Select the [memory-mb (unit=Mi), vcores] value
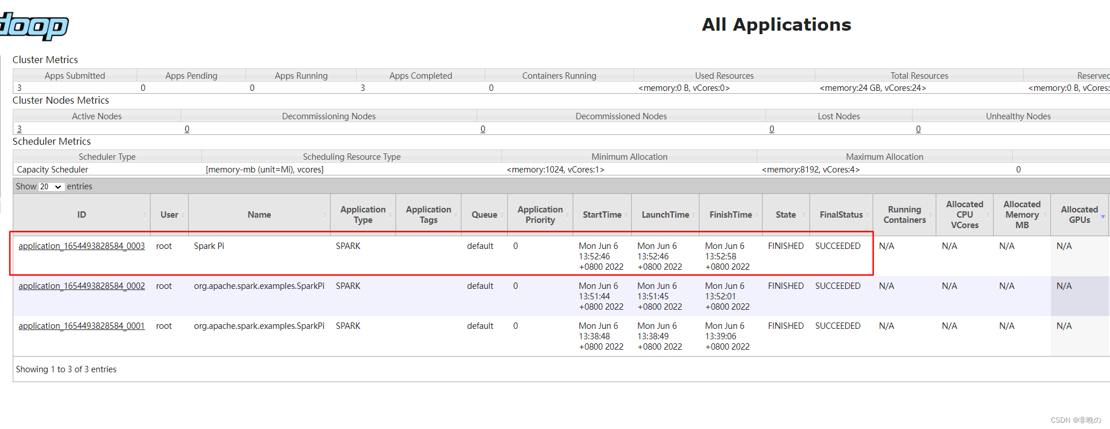This screenshot has height=429, width=1110. [x=265, y=170]
